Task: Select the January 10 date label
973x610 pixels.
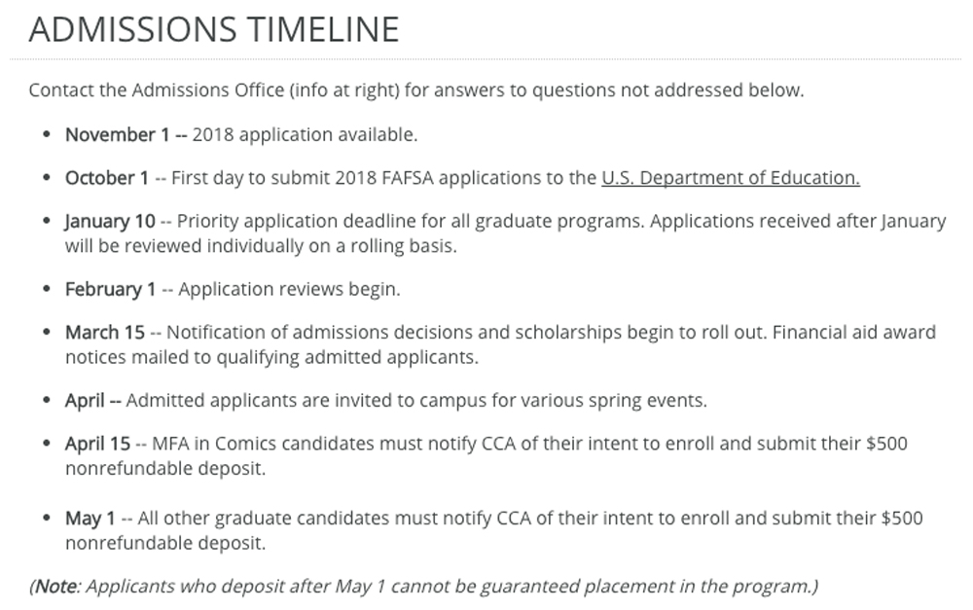Action: [x=110, y=221]
